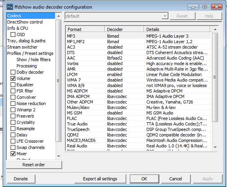227x187 pixels.
Task: Click the codec list scroll up arrow
Action: coord(215,29)
